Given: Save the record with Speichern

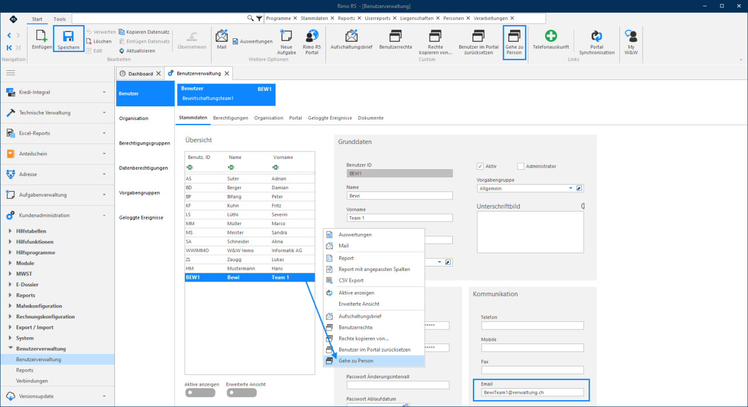Looking at the screenshot, I should [68, 39].
